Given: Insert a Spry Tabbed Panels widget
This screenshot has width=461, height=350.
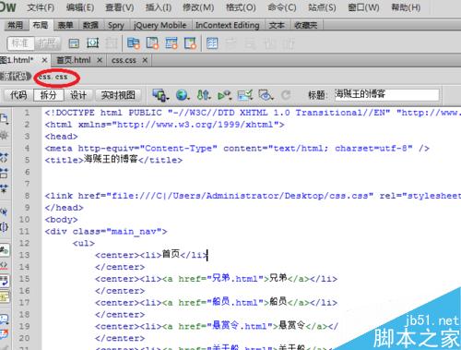Looking at the screenshot, I should [x=152, y=43].
